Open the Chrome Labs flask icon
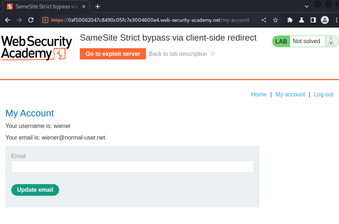Image resolution: width=339 pixels, height=224 pixels. click(302, 20)
